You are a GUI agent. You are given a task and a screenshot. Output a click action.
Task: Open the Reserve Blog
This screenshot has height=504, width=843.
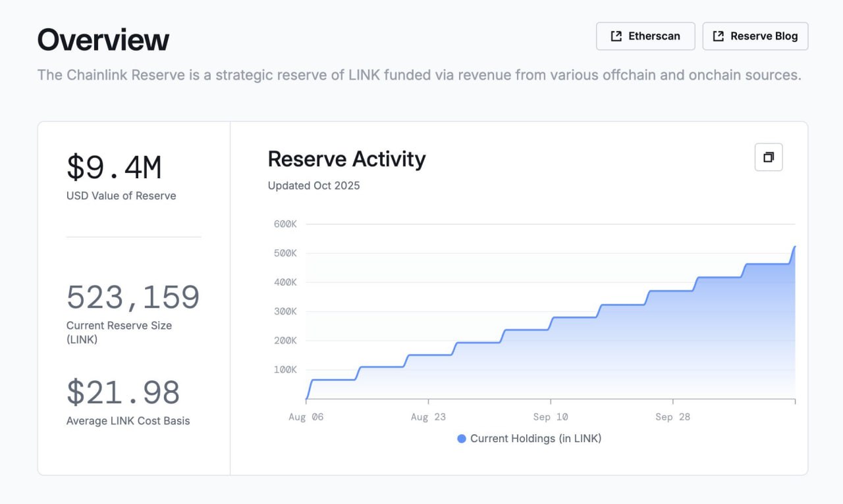[x=755, y=36]
